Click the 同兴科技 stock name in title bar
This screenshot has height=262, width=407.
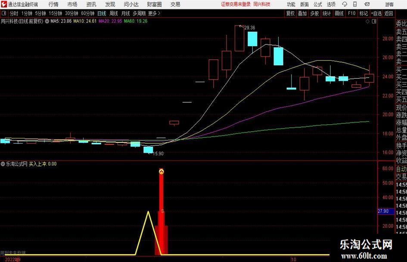point(262,4)
